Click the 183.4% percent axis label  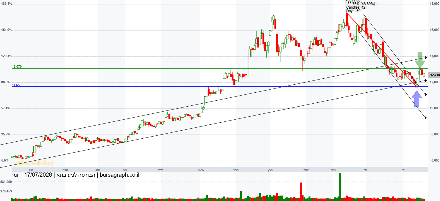[7, 4]
